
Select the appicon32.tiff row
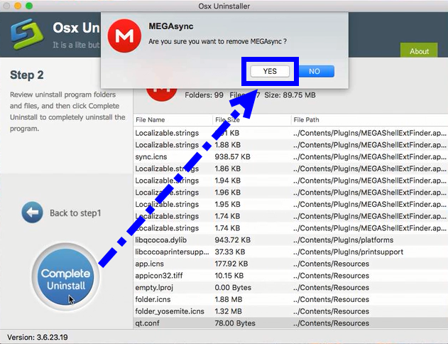coord(158,276)
